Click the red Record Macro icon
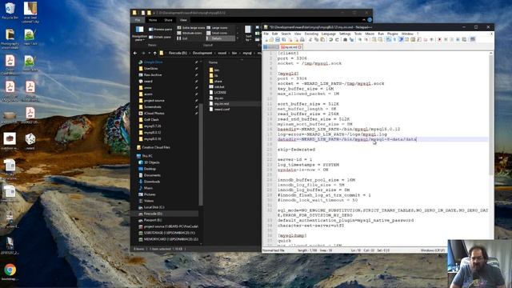 [439, 39]
